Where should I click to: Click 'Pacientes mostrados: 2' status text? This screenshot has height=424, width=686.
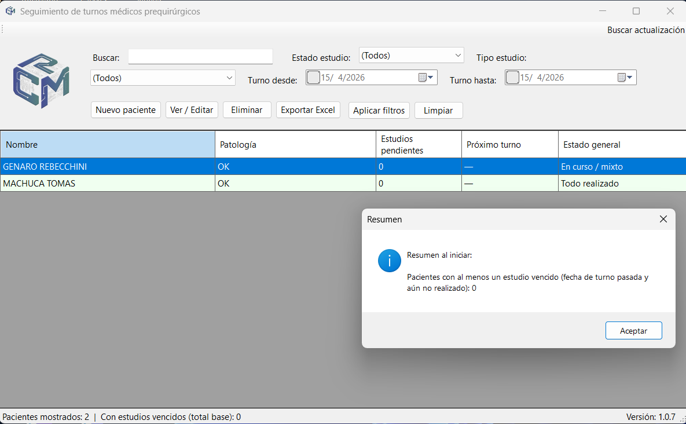click(x=46, y=417)
